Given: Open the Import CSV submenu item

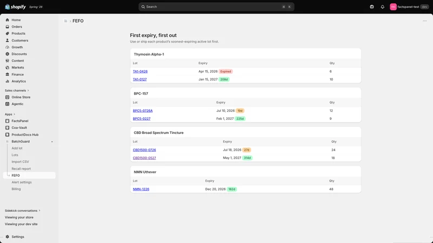Looking at the screenshot, I should [20, 161].
